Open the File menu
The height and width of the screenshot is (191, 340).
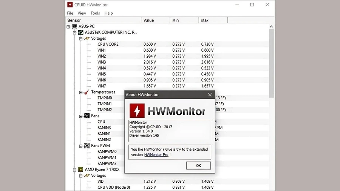(70, 13)
